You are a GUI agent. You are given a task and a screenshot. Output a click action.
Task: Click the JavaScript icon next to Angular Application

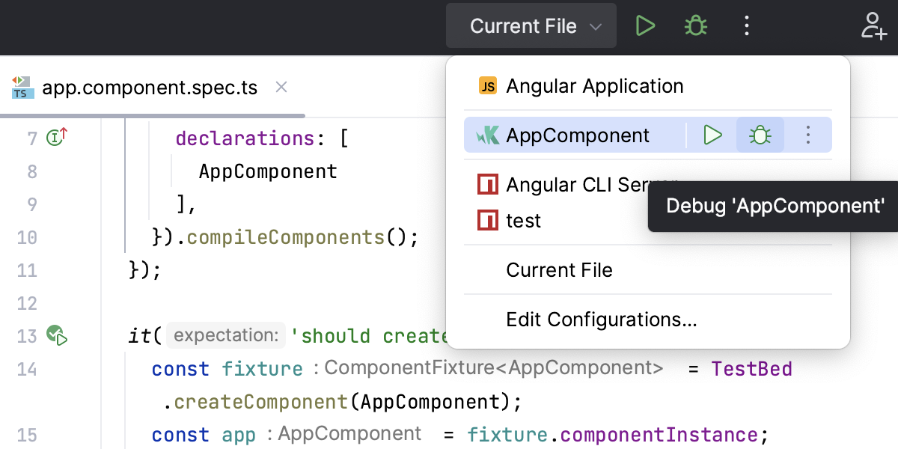(487, 85)
